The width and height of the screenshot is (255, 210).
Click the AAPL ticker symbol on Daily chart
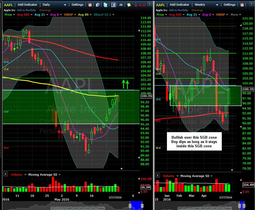[x=8, y=5]
